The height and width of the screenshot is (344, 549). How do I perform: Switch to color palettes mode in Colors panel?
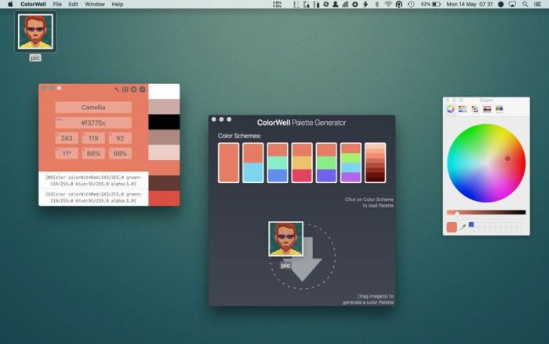click(x=474, y=109)
